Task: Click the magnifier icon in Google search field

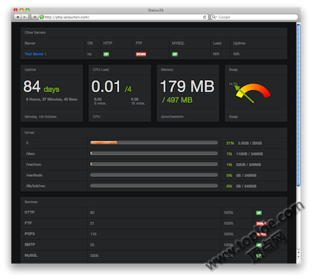Action: (x=214, y=17)
